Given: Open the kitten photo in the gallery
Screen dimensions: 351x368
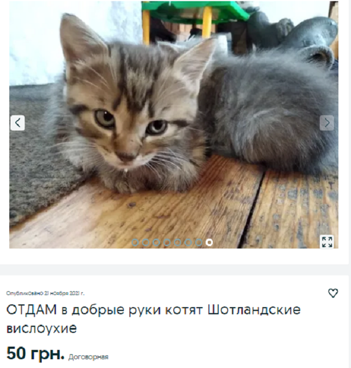Looking at the screenshot, I should [174, 124].
